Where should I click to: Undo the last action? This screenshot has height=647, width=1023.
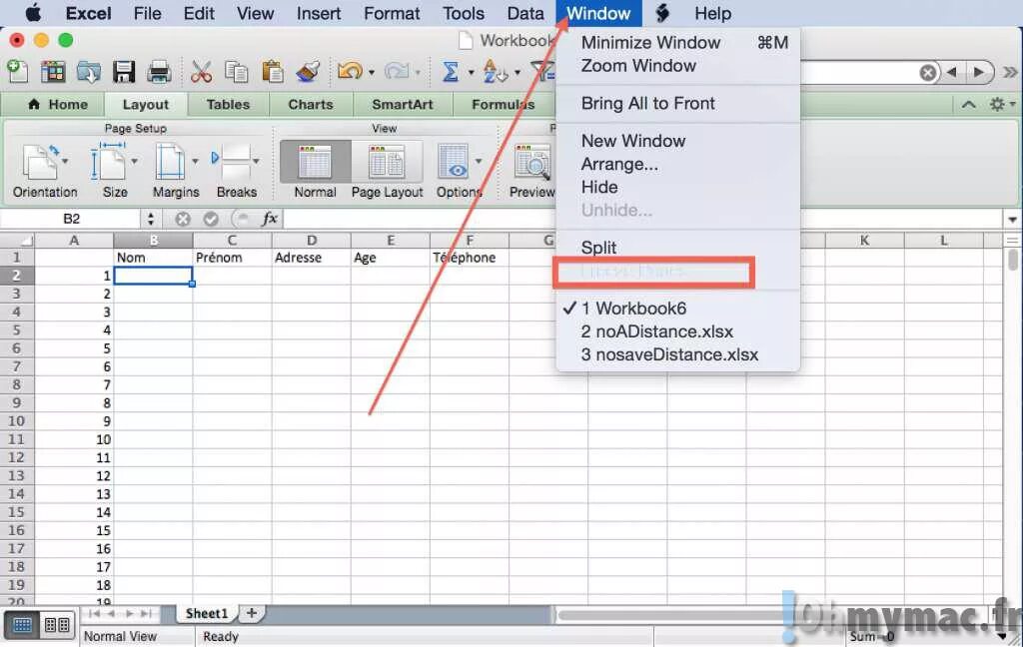point(351,71)
